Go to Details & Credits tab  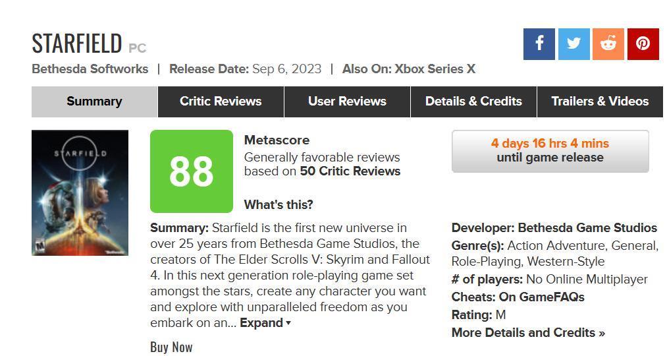pyautogui.click(x=473, y=102)
